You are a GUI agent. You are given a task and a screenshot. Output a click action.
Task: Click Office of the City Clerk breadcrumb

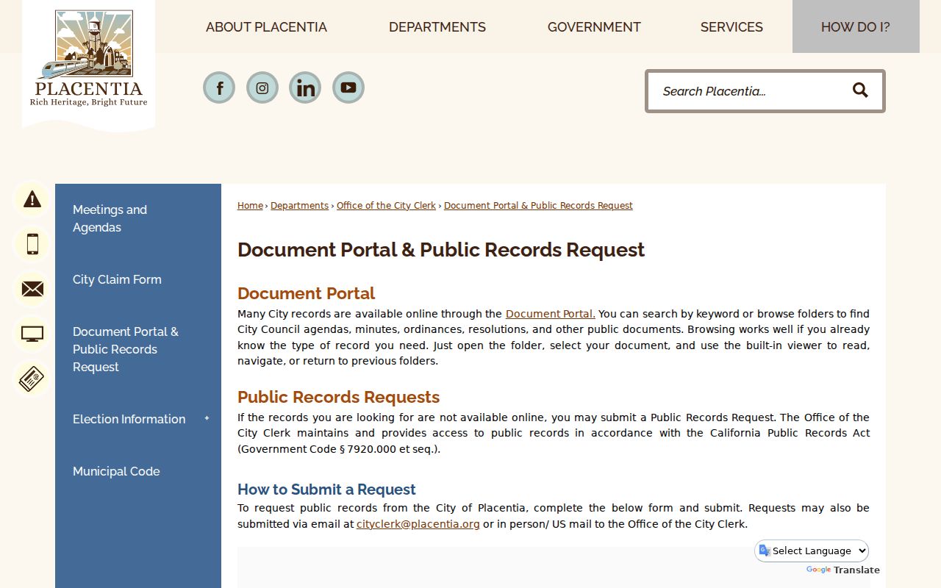tap(386, 206)
